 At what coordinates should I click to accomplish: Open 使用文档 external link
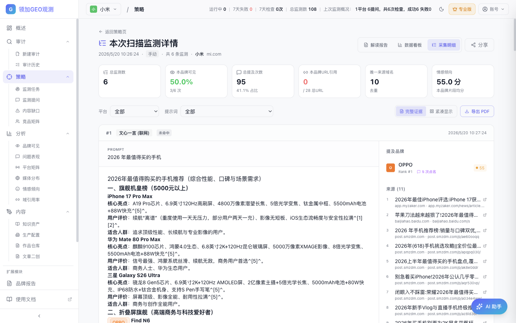pos(39,299)
